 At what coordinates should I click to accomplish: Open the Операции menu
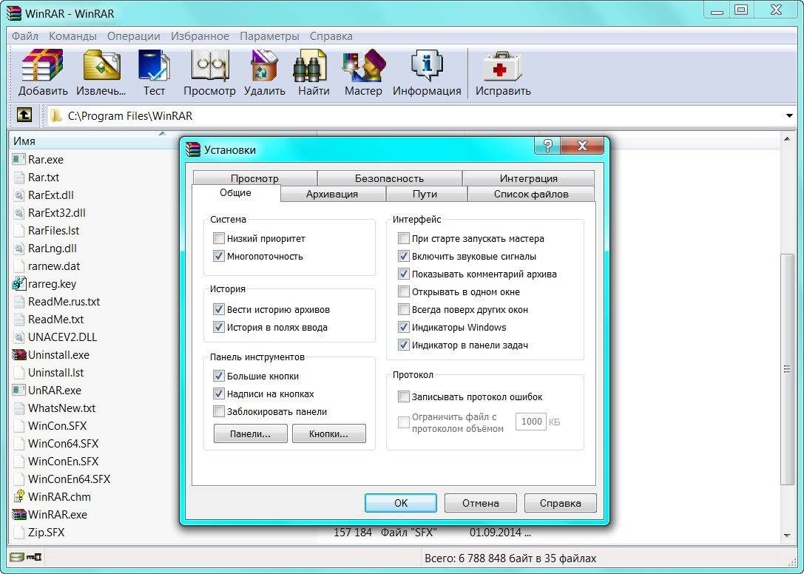click(x=134, y=36)
